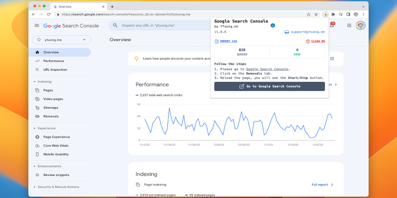Open the Indexing Full report link
397x198 pixels.
(322, 185)
